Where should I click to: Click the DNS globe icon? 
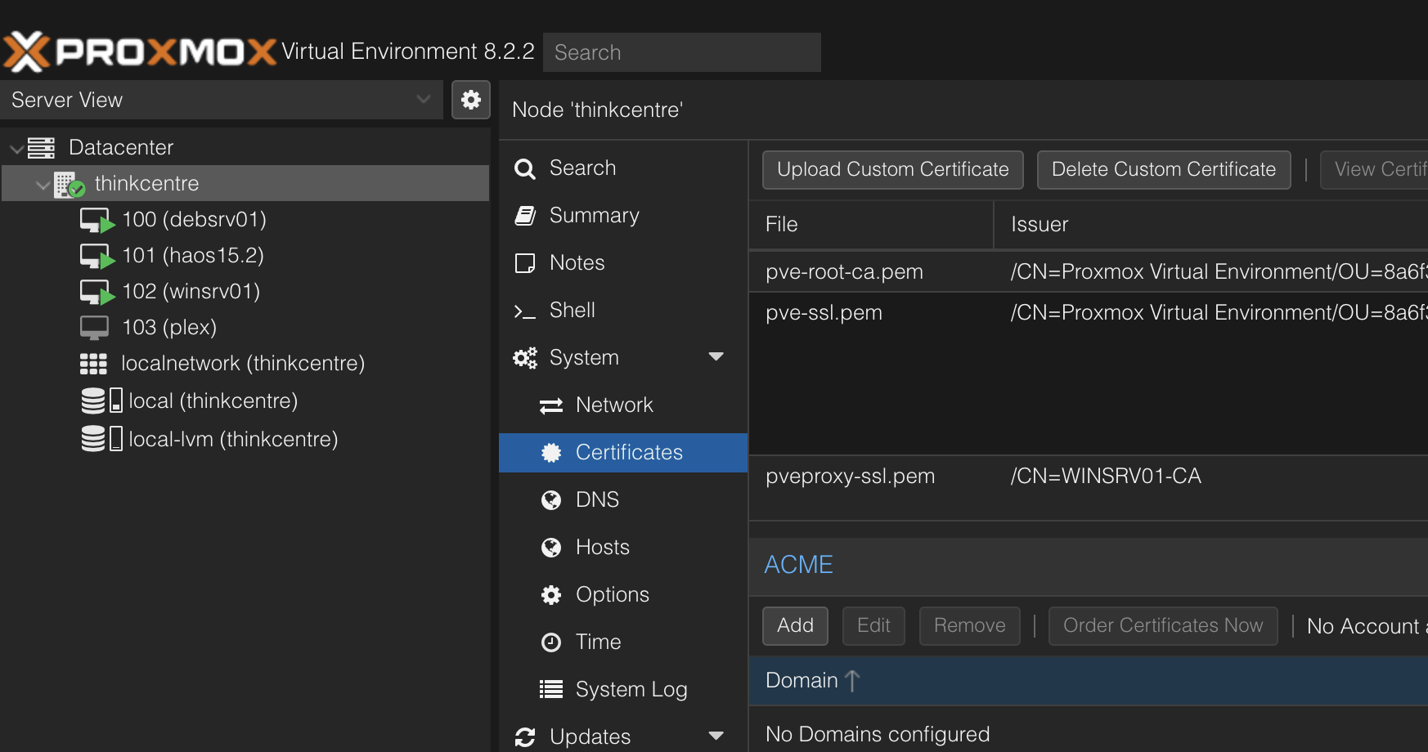551,500
